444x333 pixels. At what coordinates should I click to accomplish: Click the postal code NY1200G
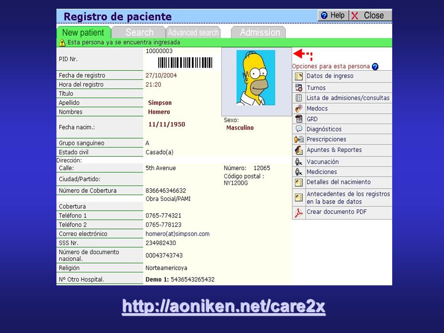click(235, 183)
